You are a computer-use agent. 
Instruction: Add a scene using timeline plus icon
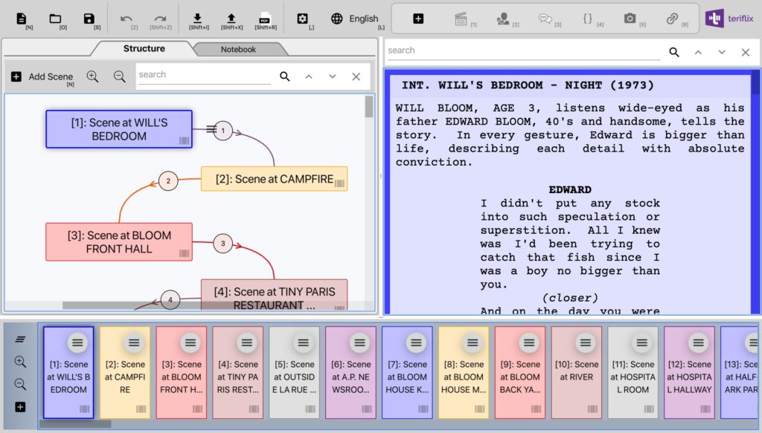[20, 407]
